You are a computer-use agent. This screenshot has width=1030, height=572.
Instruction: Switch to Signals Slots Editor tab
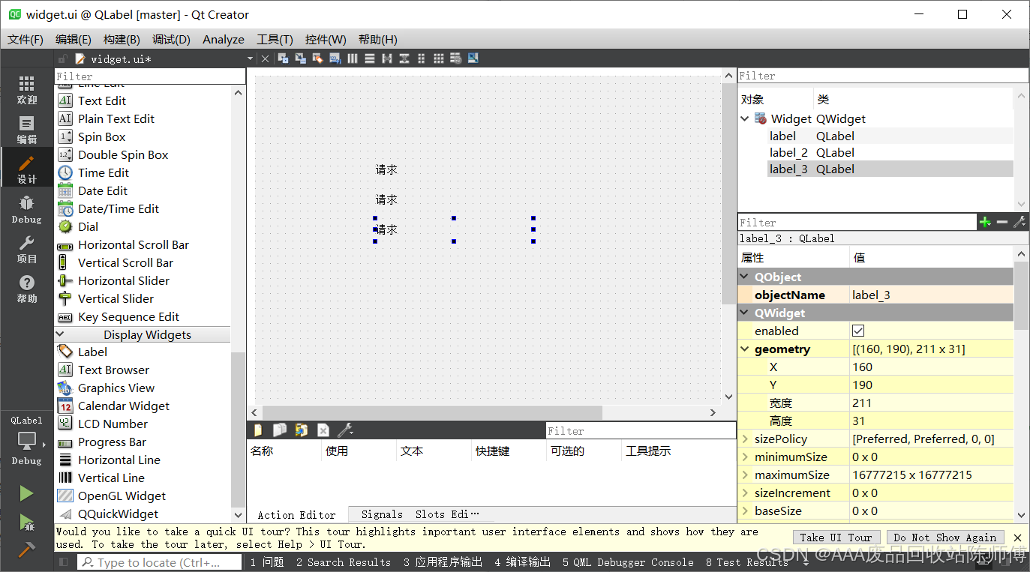point(420,514)
